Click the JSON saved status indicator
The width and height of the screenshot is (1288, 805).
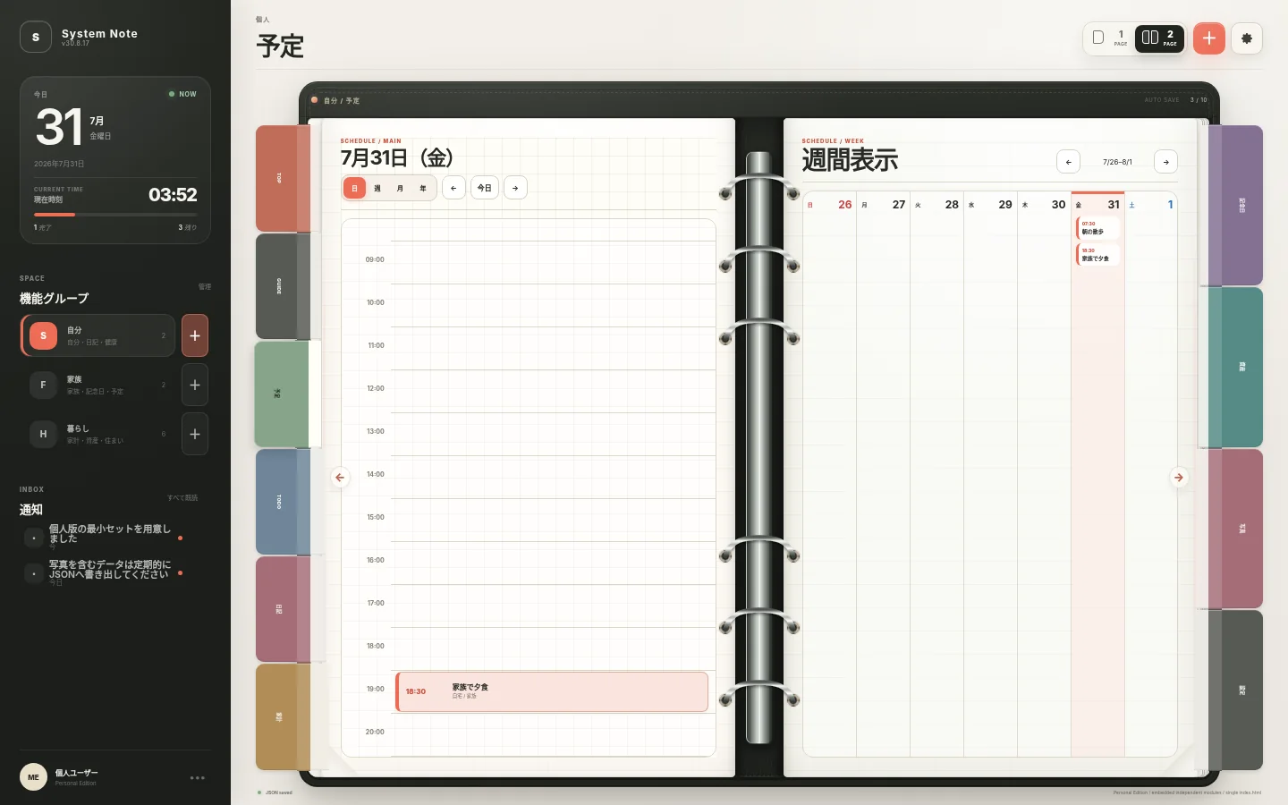[275, 792]
